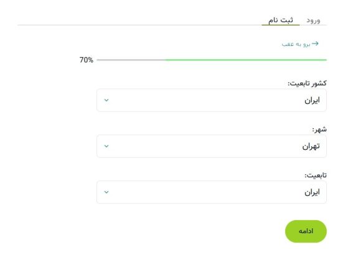Click ایران value in the کشور تابعیت field
This screenshot has width=353, height=255.
(312, 100)
